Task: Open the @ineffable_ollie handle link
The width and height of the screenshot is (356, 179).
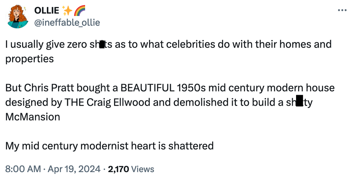Action: [x=67, y=23]
